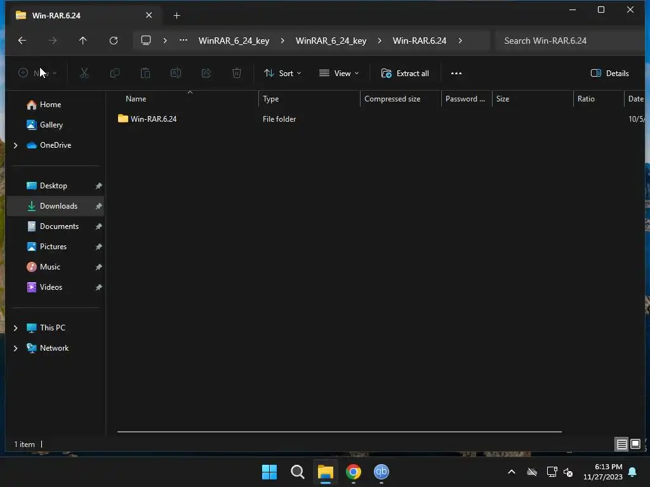Sort by Size column header

pos(533,99)
